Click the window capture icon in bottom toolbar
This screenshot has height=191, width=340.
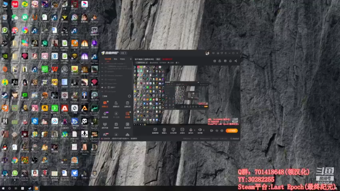point(173,129)
